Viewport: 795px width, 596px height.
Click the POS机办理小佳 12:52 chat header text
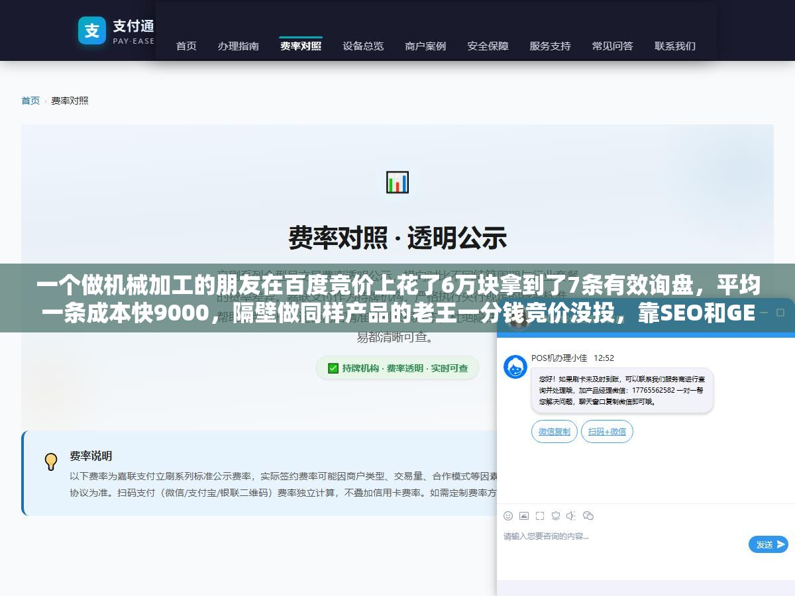click(x=572, y=358)
